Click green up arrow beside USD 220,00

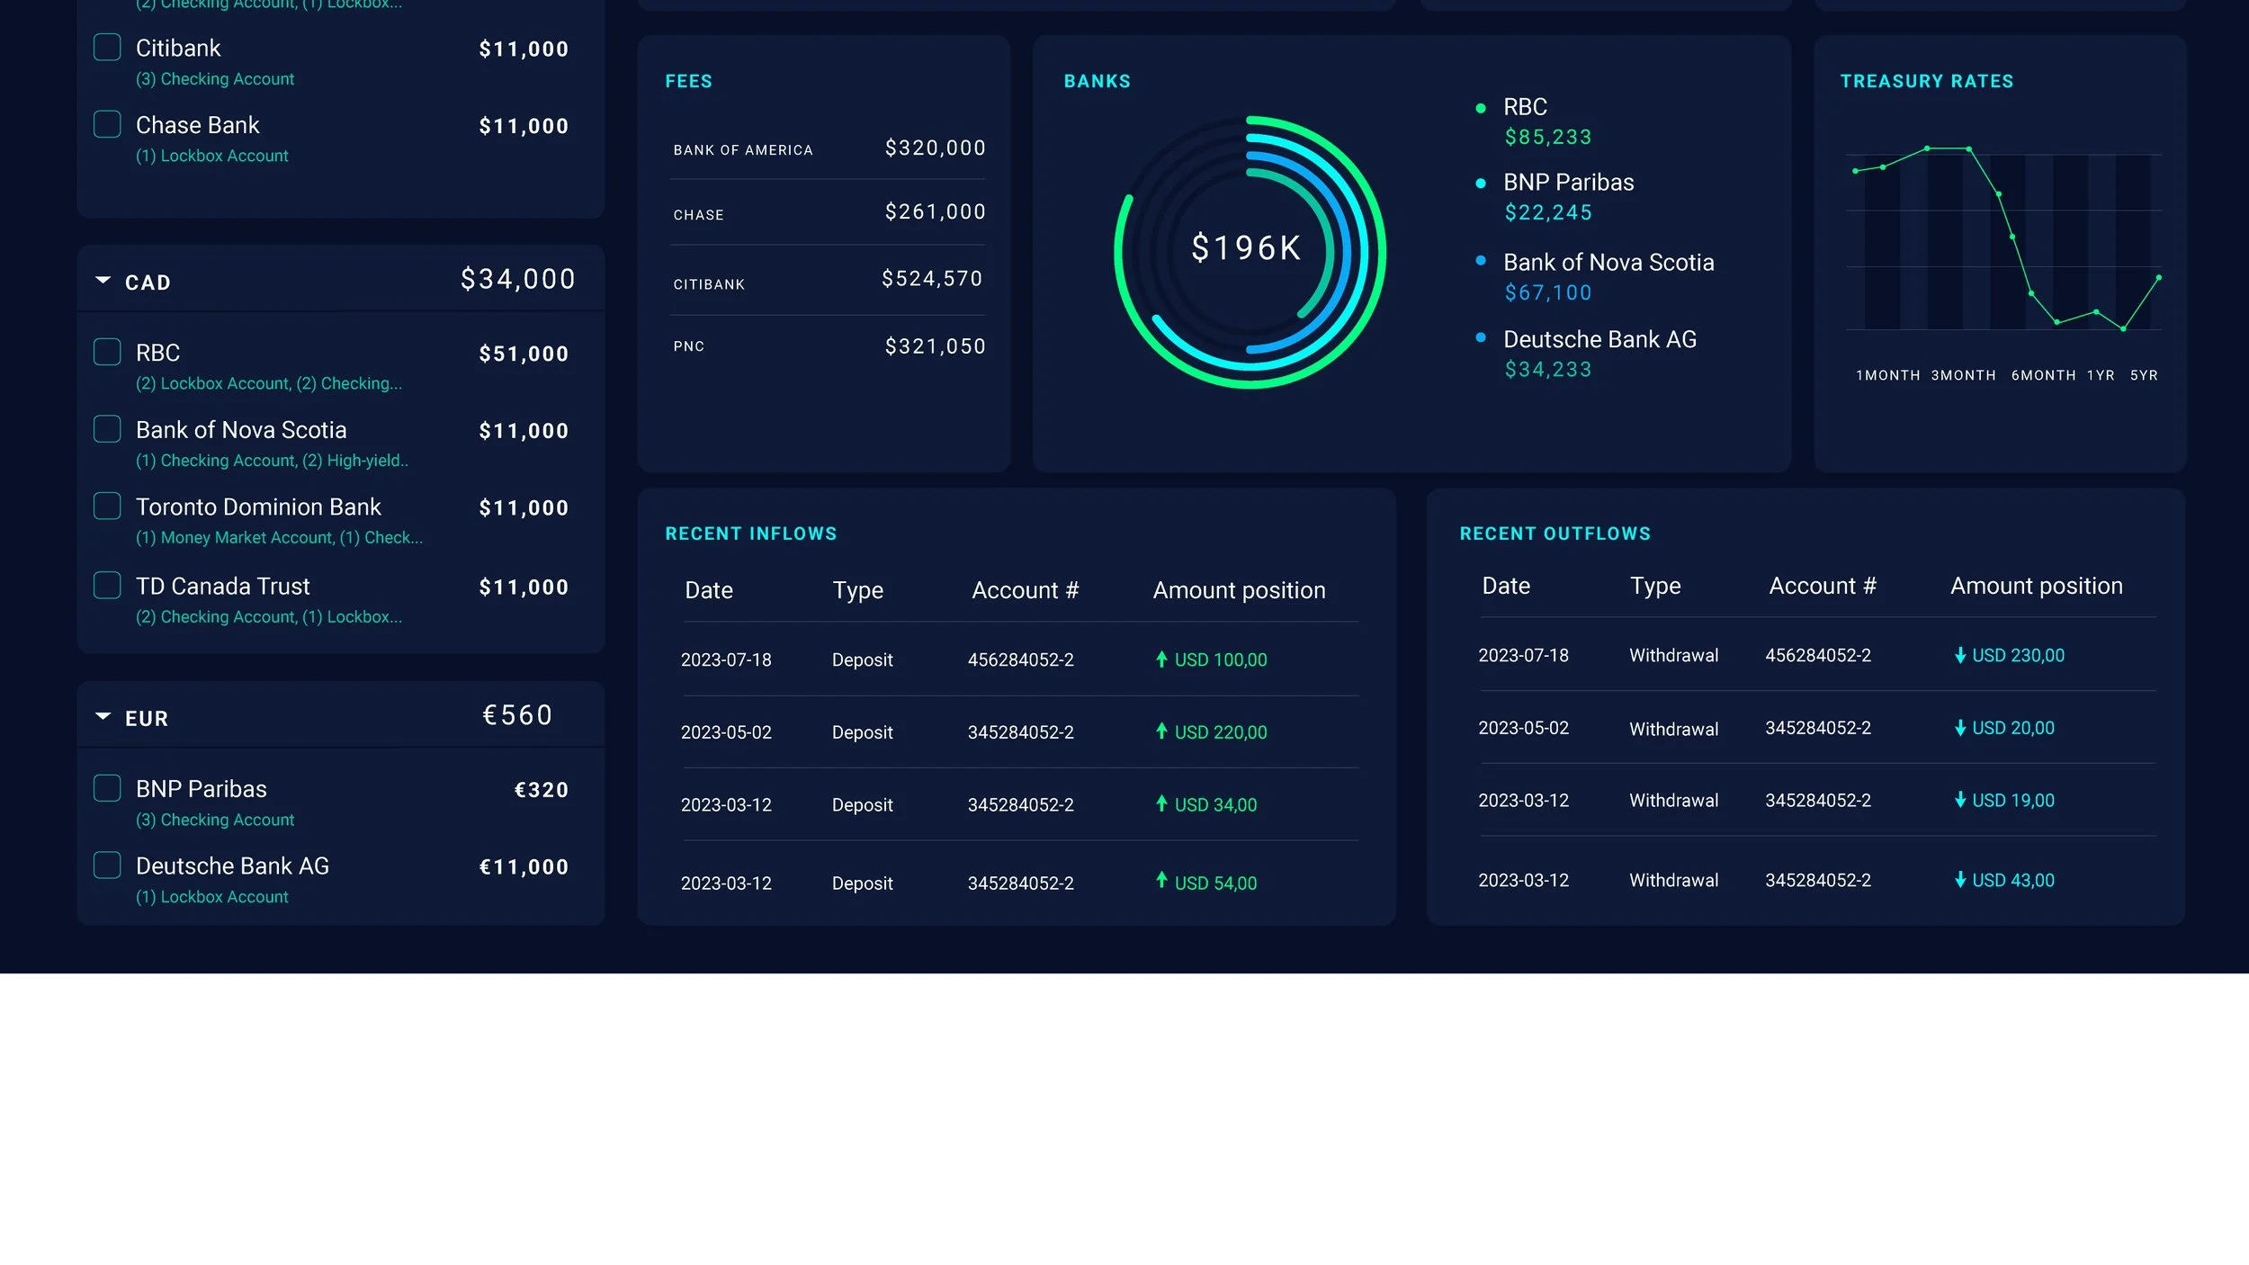(x=1161, y=731)
